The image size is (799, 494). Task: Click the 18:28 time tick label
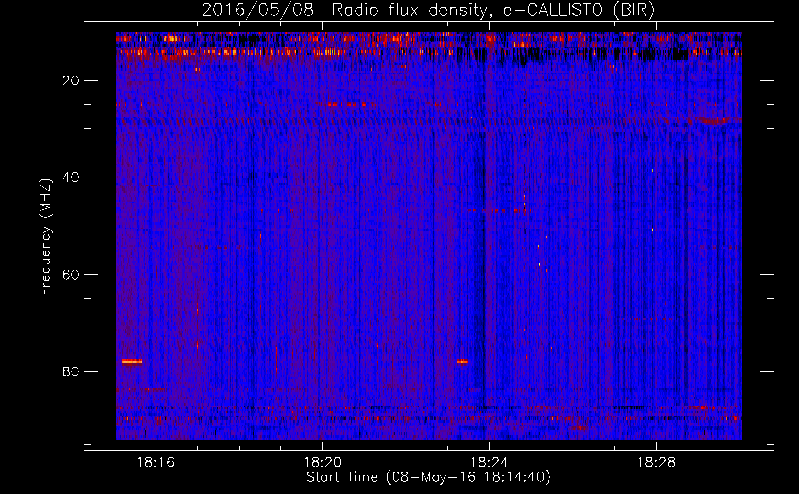(656, 463)
